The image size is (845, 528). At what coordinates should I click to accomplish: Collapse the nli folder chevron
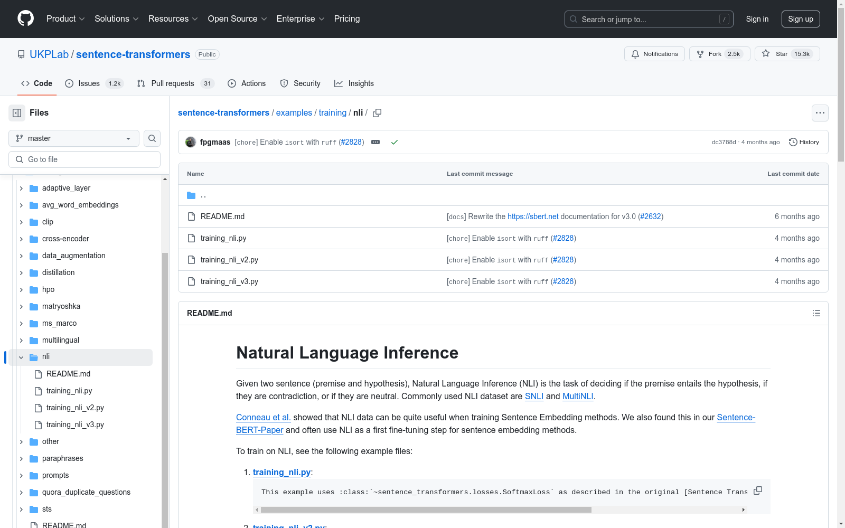pos(21,357)
